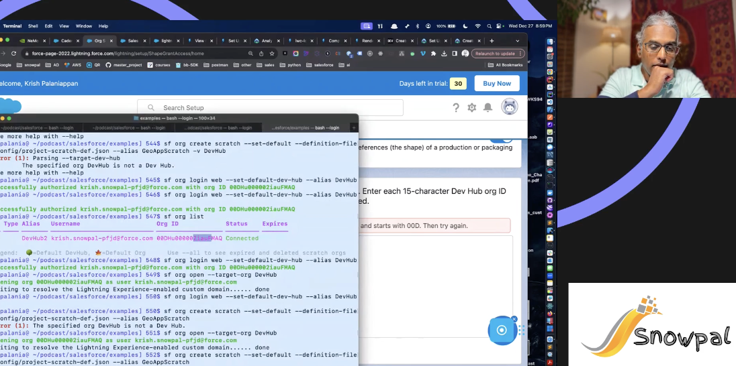Open Chrome profile avatar
Screen dimensions: 736x366
(x=465, y=54)
